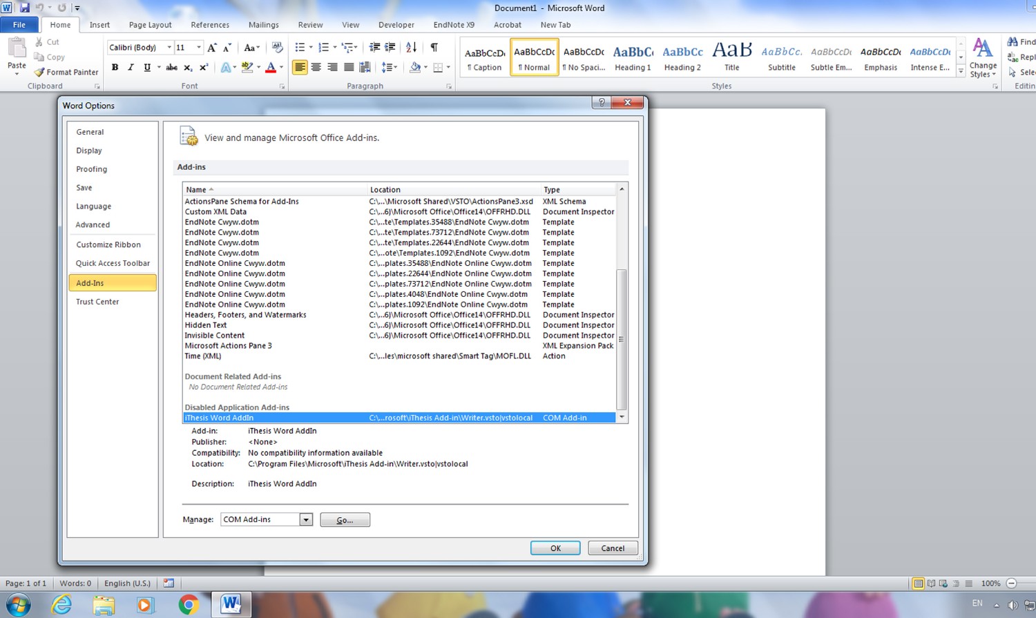Click the Decrease Indent icon
Image resolution: width=1036 pixels, height=618 pixels.
(374, 48)
